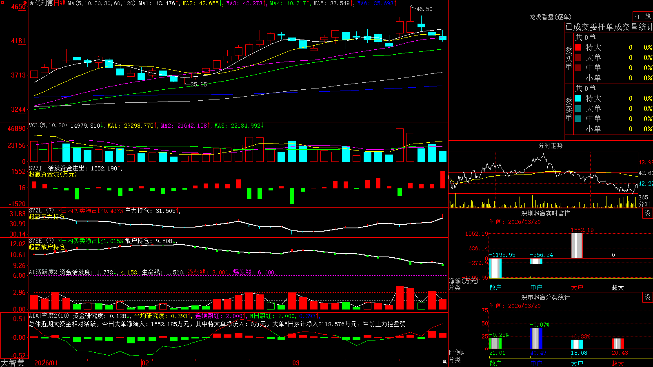The width and height of the screenshot is (653, 367).
Task: Open 设 settings for 深市超赢分类统计
Action: 648,297
